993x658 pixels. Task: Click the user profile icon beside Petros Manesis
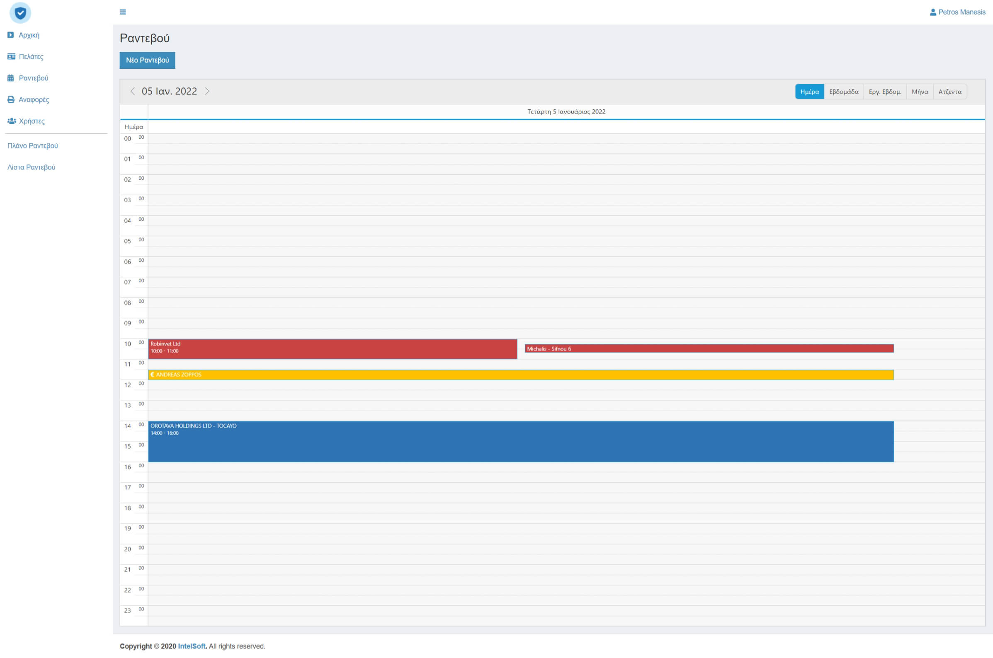click(932, 12)
